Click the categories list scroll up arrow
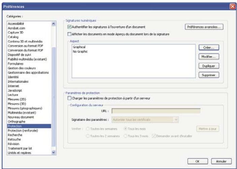The width and height of the screenshot is (237, 169). click(x=54, y=24)
